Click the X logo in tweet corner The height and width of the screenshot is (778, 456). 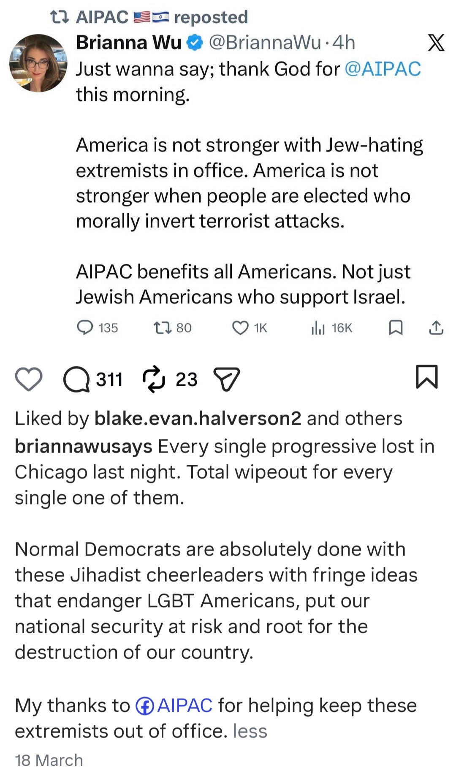[x=436, y=43]
